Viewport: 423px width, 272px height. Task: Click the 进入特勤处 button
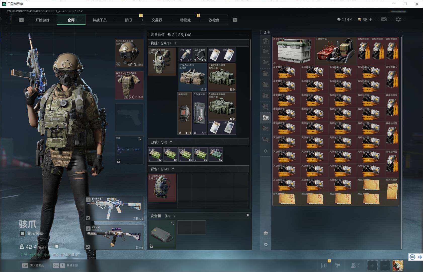[33, 265]
